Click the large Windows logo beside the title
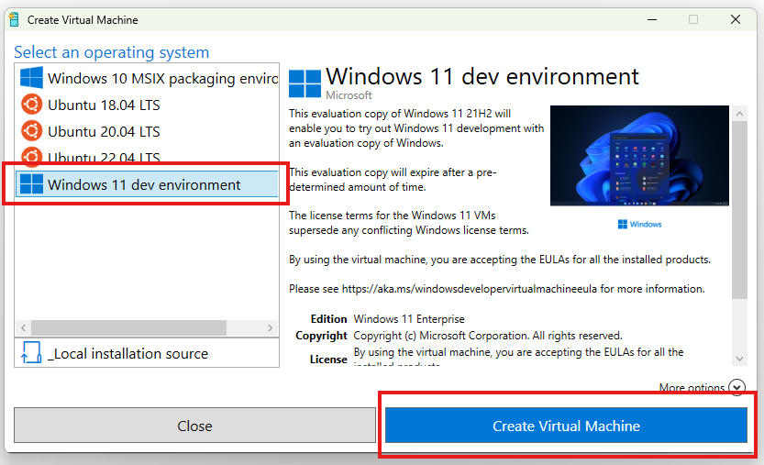This screenshot has width=764, height=465. 305,83
